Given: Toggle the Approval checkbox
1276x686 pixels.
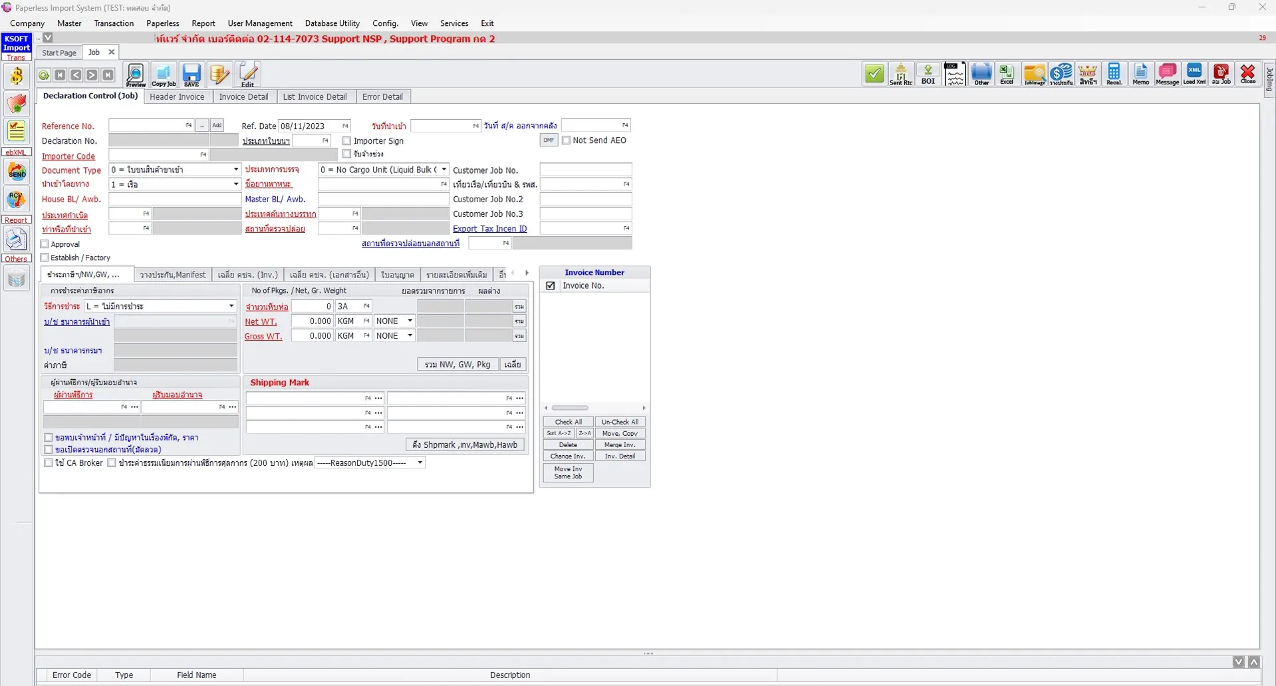Looking at the screenshot, I should pos(44,244).
